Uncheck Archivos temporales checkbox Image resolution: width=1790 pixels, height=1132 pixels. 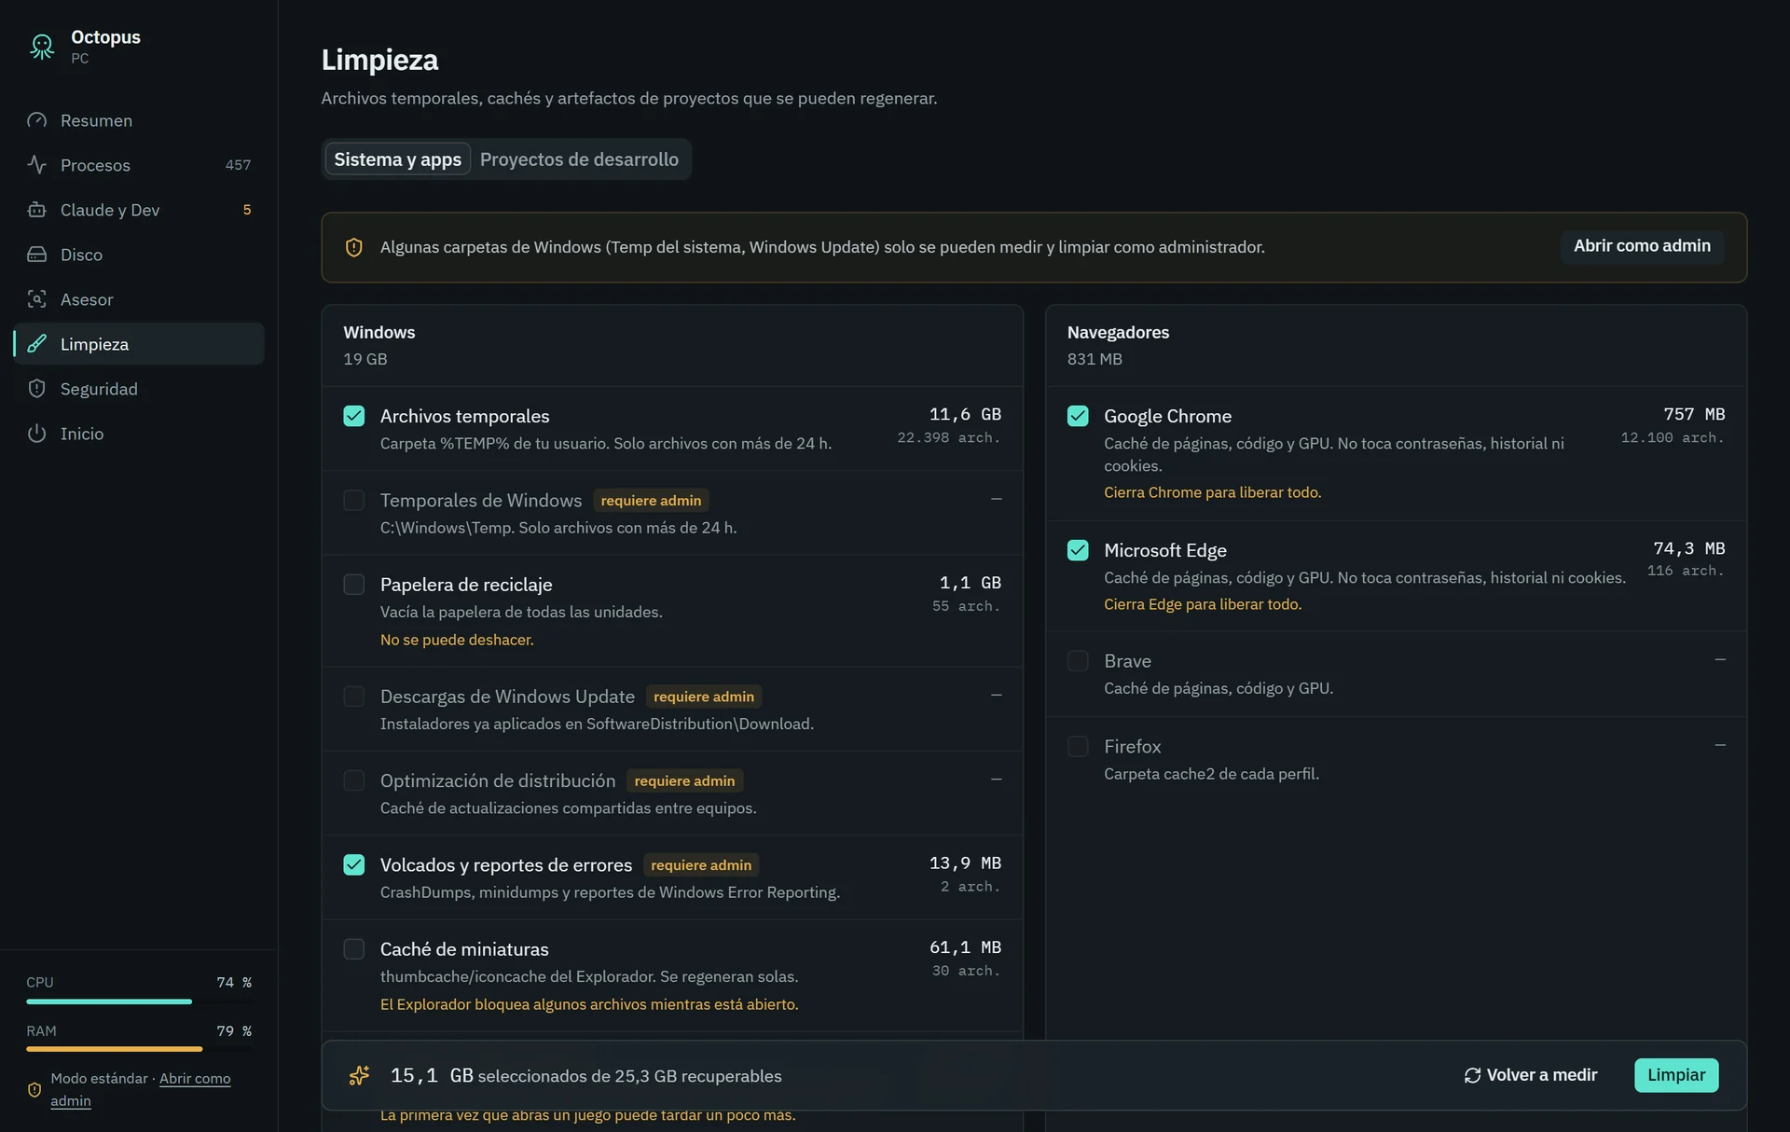pos(354,416)
